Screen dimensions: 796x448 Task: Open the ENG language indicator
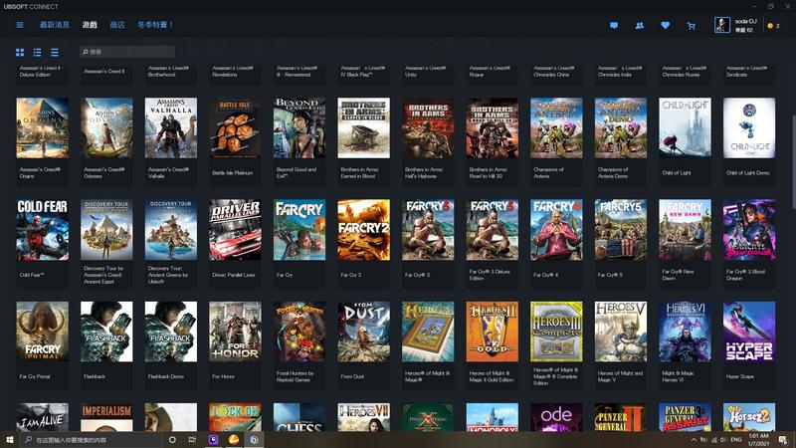pos(735,439)
